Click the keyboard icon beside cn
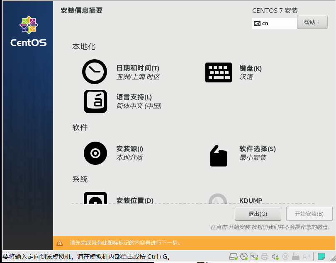This screenshot has height=263, width=336. (x=257, y=24)
